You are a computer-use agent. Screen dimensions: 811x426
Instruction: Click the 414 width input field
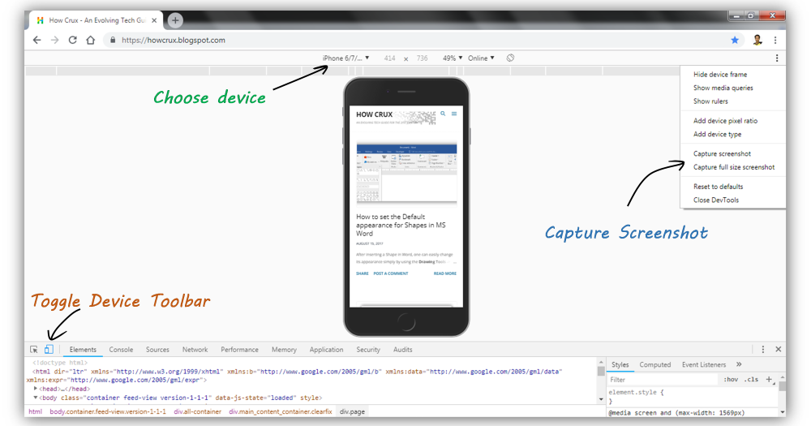pyautogui.click(x=389, y=58)
